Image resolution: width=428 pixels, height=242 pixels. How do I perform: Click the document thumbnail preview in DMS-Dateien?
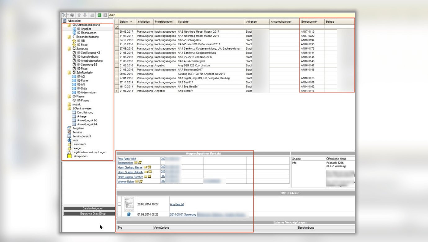(129, 204)
